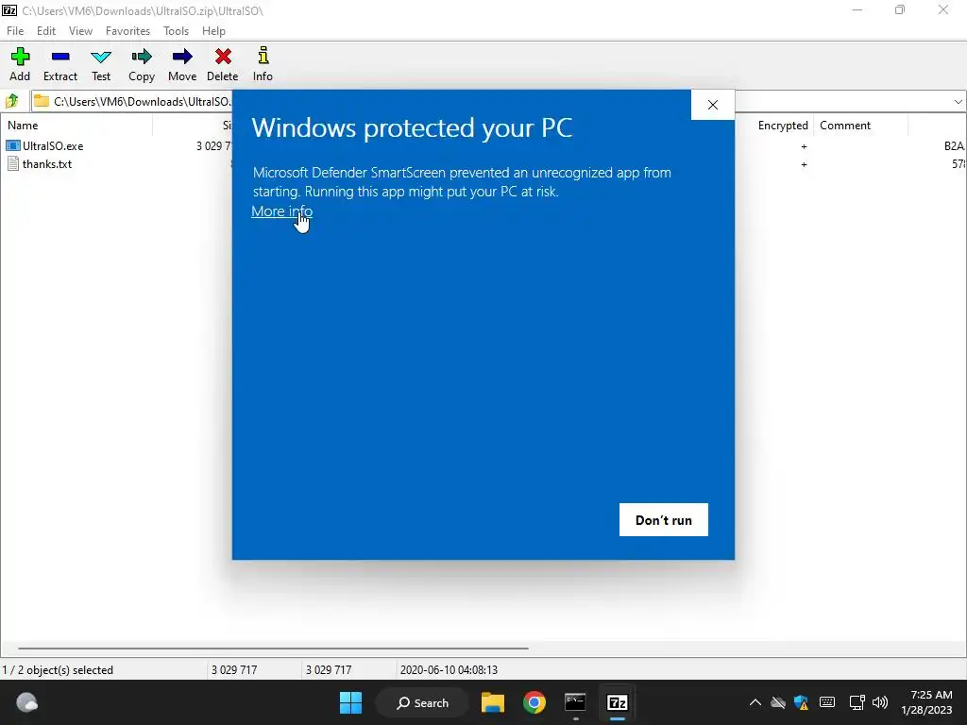Select the thanks.txt file
This screenshot has height=725, width=967.
click(47, 164)
